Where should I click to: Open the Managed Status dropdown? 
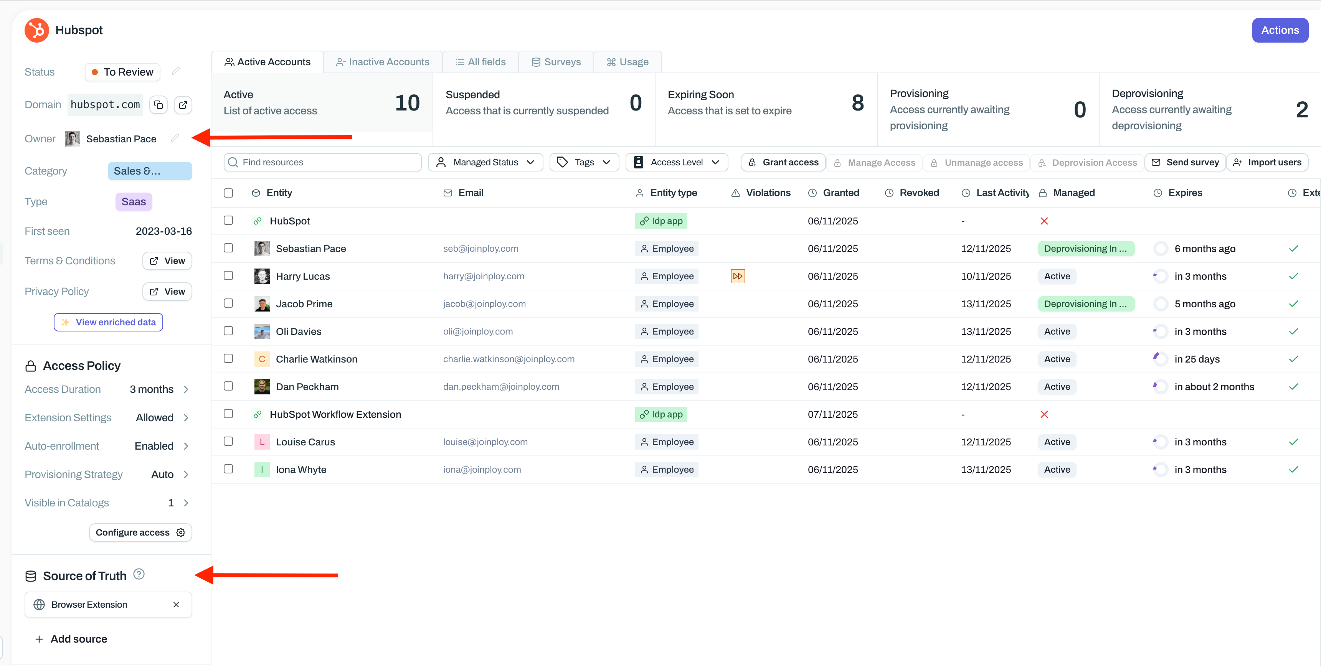pyautogui.click(x=485, y=163)
